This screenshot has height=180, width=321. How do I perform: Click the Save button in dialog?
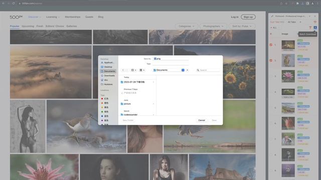point(214,120)
